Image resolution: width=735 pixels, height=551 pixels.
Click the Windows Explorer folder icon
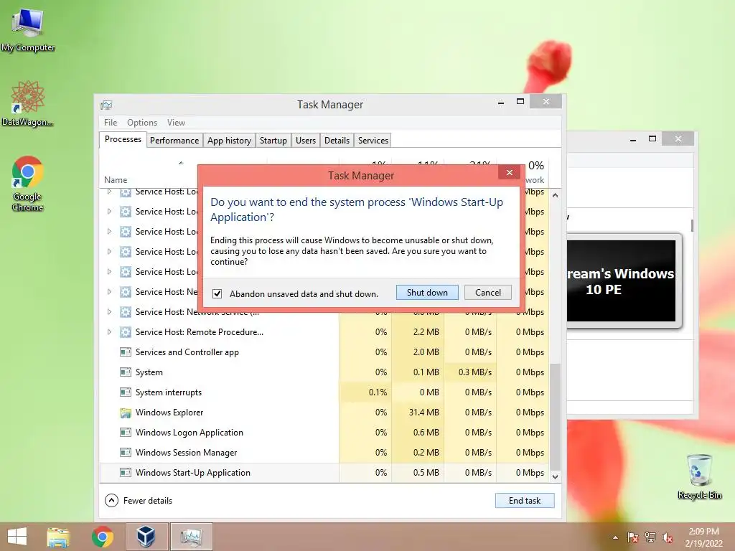(x=125, y=413)
